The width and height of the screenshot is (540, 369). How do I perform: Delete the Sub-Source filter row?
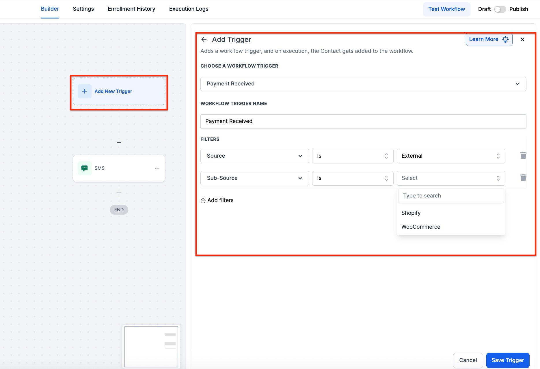pyautogui.click(x=523, y=178)
